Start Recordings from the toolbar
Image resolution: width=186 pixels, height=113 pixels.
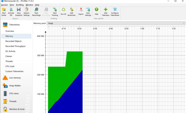[x=36, y=12]
